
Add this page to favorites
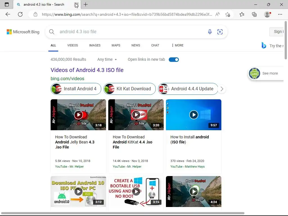click(x=228, y=14)
